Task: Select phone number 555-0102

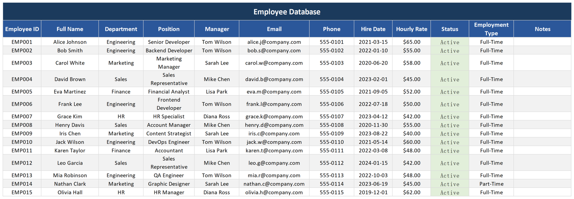Action: (x=332, y=51)
